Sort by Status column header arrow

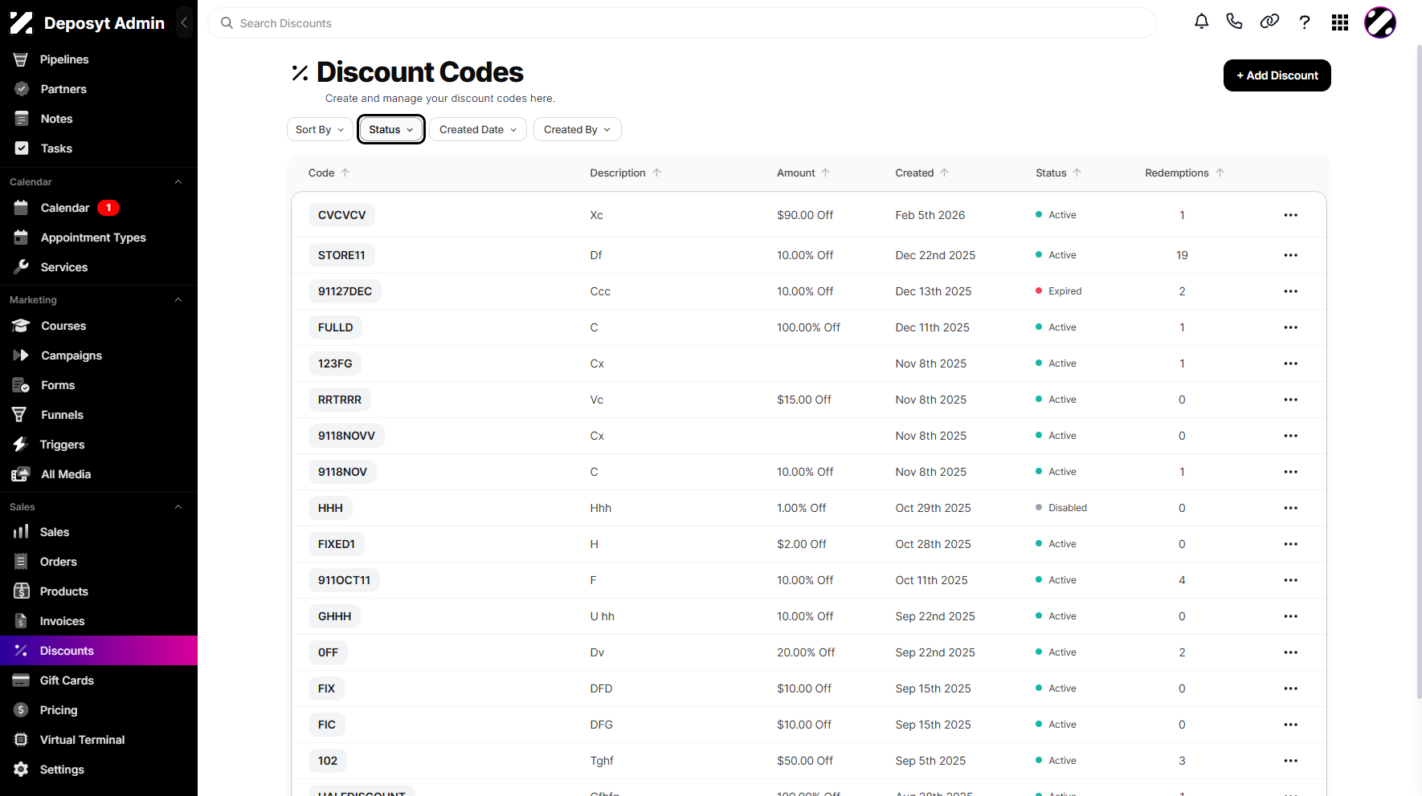click(1077, 173)
